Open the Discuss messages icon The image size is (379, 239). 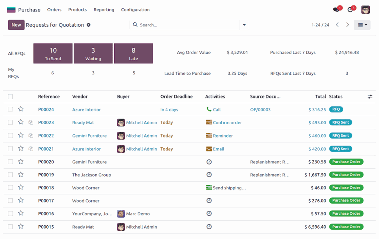click(x=336, y=9)
